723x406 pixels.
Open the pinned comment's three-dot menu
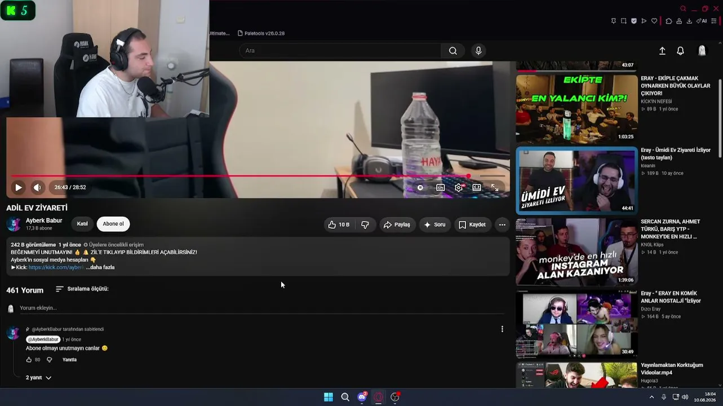point(502,329)
